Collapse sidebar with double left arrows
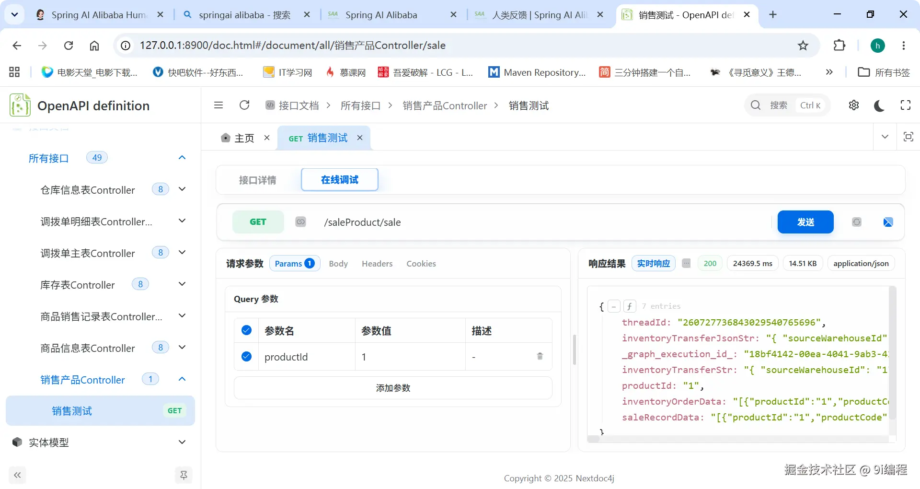 (x=17, y=475)
